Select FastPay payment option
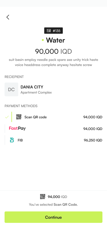The height and width of the screenshot is (232, 107). tap(54, 129)
